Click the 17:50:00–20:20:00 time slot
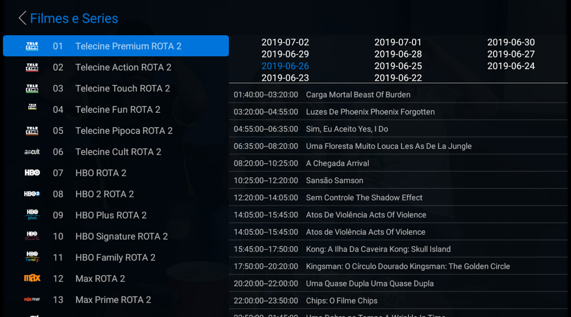571x317 pixels. [x=266, y=266]
